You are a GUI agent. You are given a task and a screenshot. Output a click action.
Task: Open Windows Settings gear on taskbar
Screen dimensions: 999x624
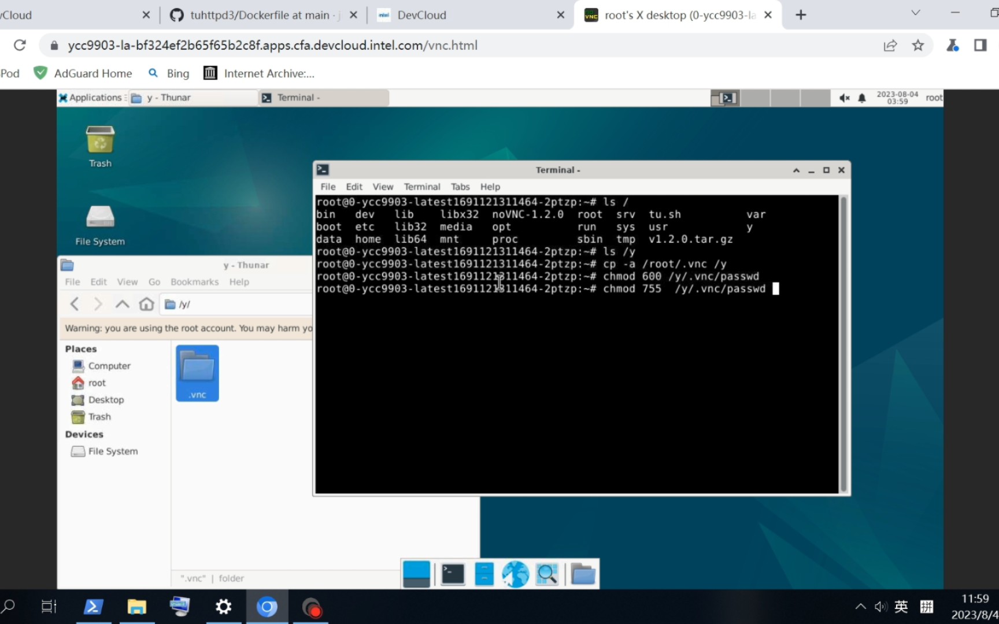(x=223, y=607)
